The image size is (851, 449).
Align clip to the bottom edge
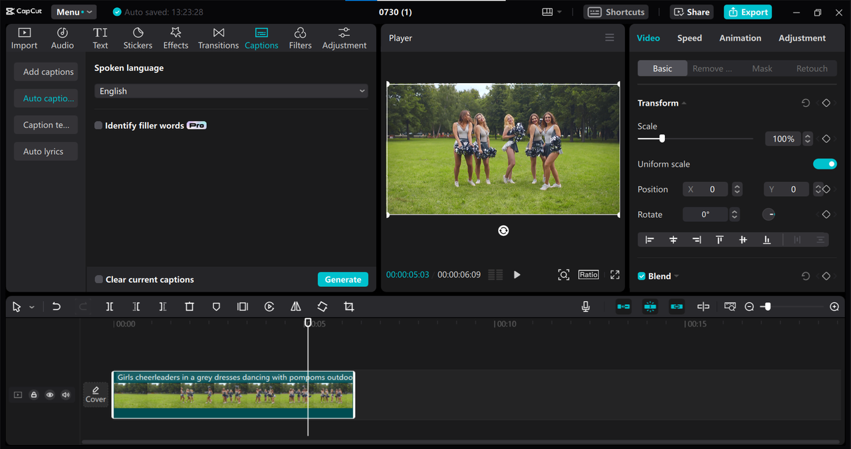pos(767,240)
